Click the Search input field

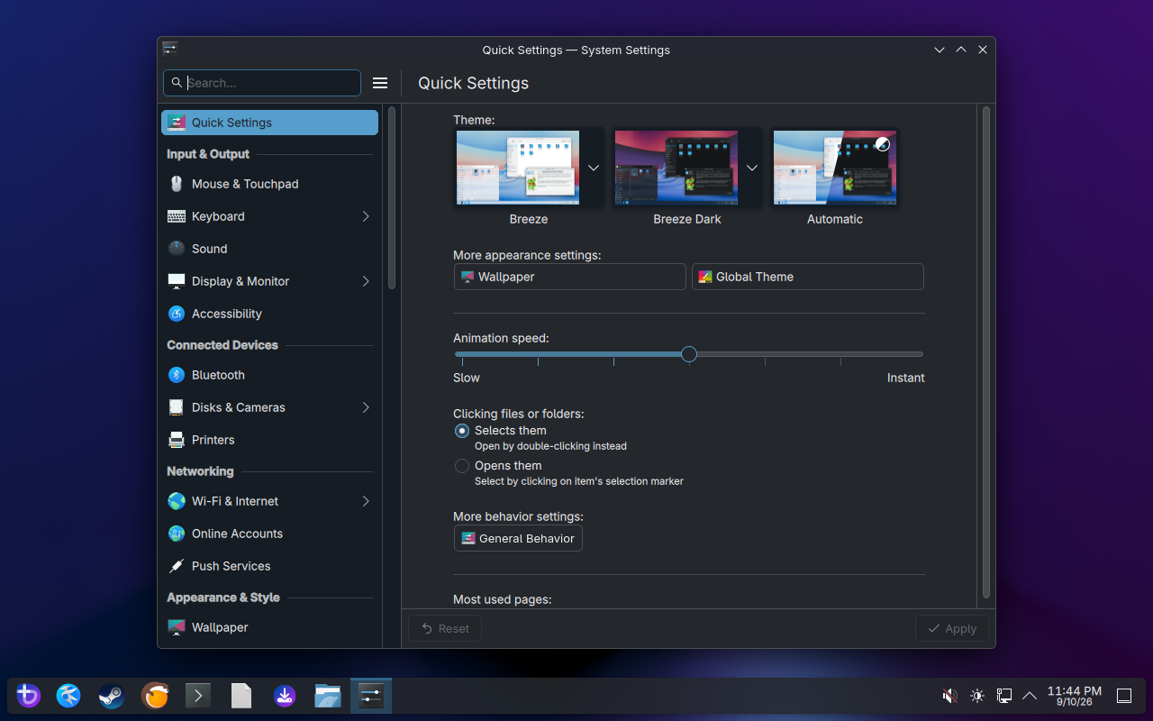coord(262,83)
